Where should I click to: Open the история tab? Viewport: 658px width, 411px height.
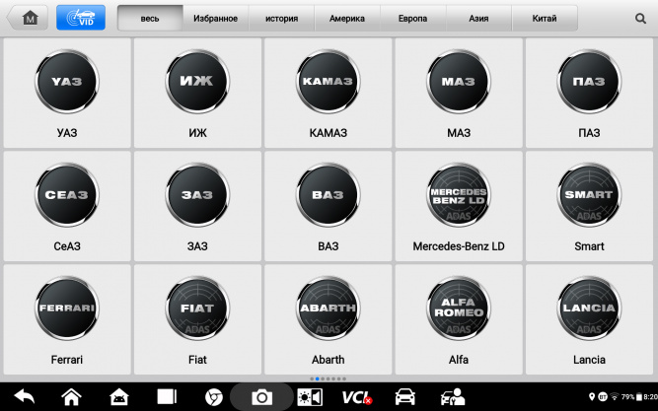click(281, 18)
